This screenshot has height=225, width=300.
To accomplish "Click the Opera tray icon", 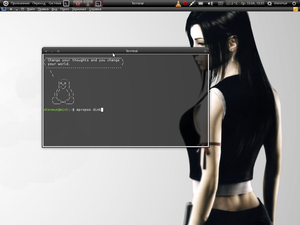I will pos(185,3).
